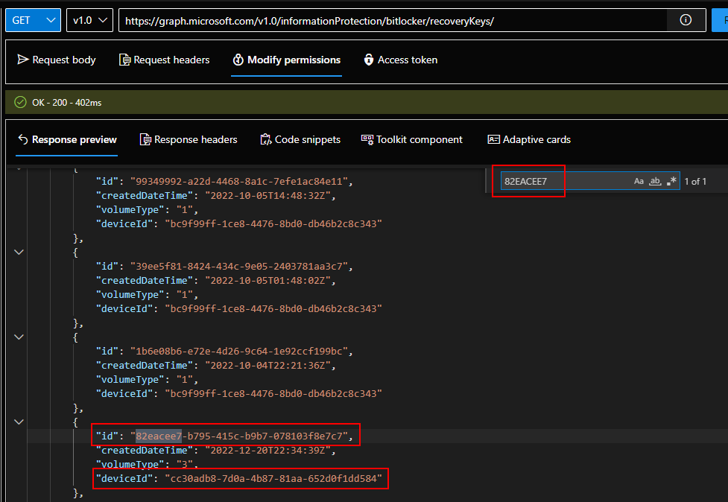Switch to Request headers tab

pos(165,60)
